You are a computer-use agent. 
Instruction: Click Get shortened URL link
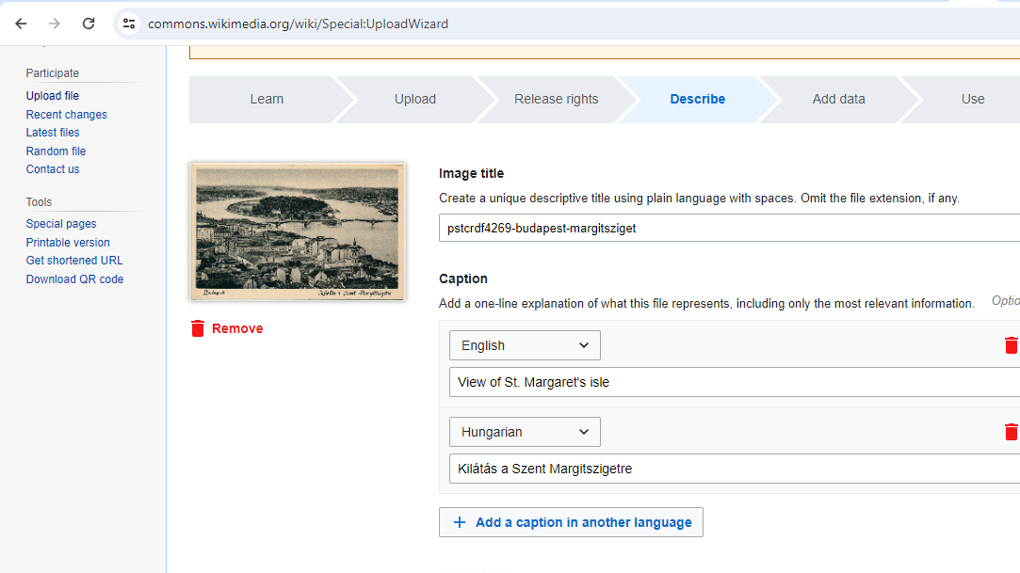click(74, 261)
